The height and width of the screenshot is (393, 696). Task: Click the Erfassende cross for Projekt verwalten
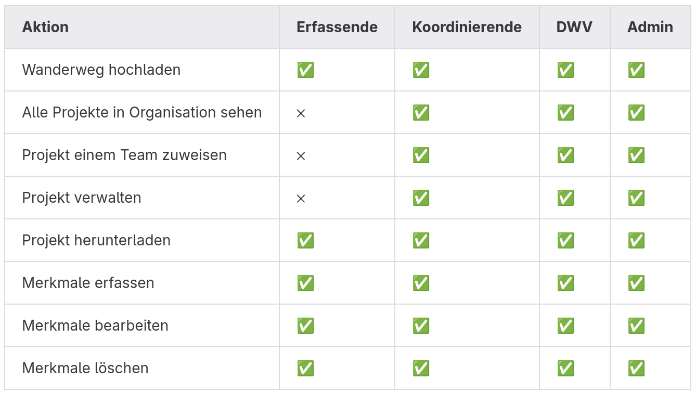click(x=301, y=198)
